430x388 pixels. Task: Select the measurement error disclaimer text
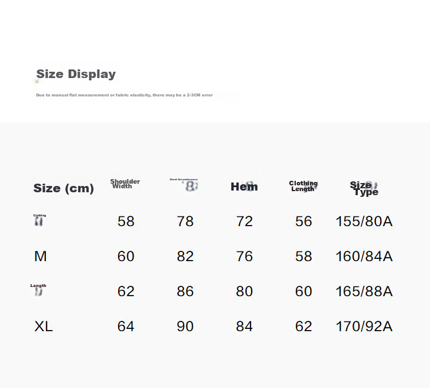[124, 95]
